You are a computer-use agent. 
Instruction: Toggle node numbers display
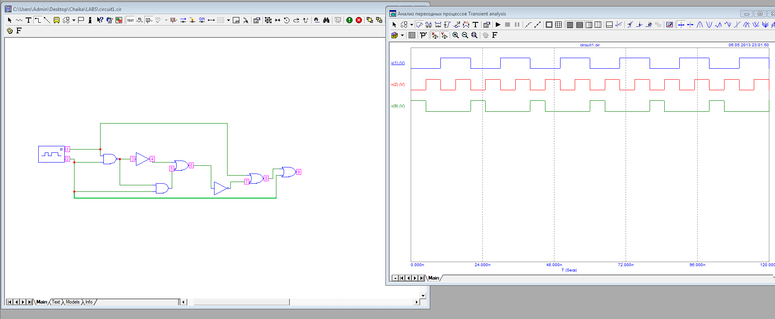149,20
